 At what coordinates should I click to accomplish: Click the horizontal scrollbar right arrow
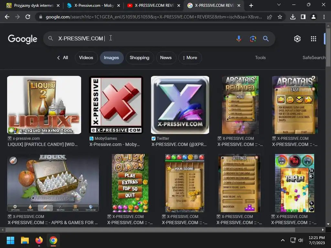coord(323,230)
